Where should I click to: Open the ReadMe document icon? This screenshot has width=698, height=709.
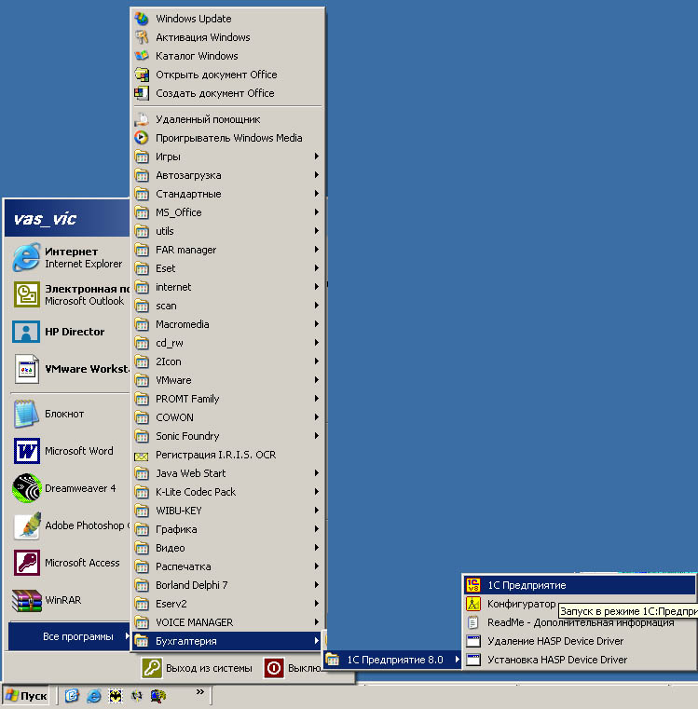tap(473, 622)
